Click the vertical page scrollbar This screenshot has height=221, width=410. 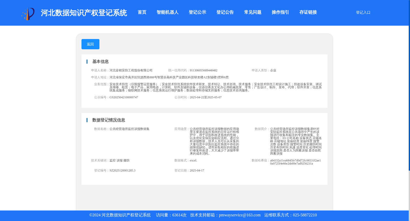click(409, 85)
